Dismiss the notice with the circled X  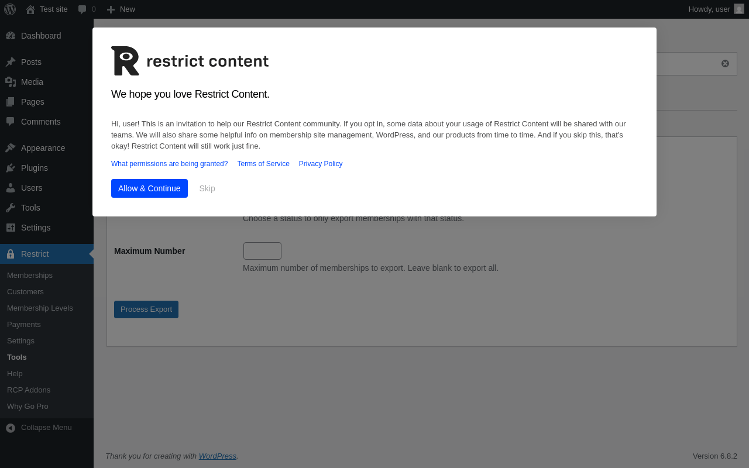pyautogui.click(x=725, y=64)
